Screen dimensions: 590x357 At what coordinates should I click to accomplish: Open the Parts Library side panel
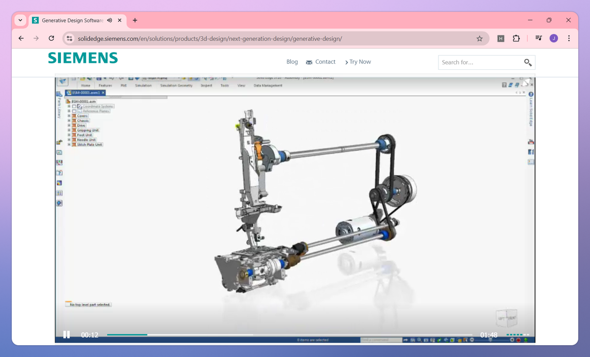[59, 104]
